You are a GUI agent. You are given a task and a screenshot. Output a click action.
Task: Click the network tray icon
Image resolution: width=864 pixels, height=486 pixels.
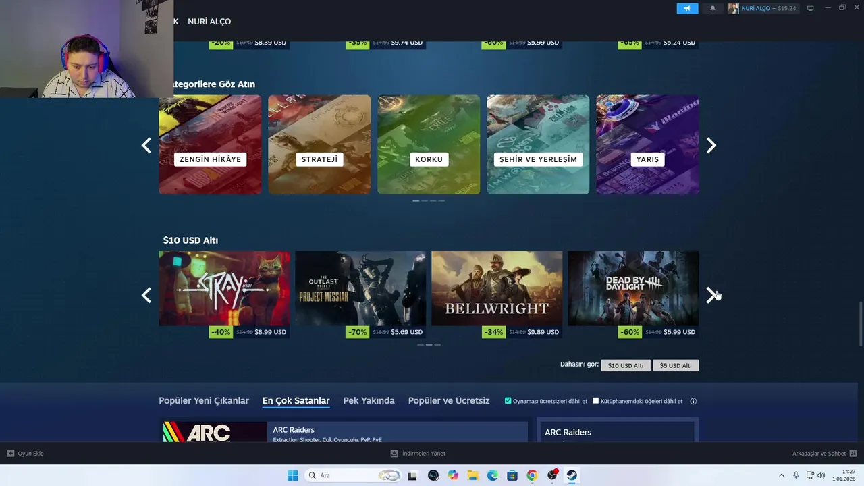tap(810, 475)
